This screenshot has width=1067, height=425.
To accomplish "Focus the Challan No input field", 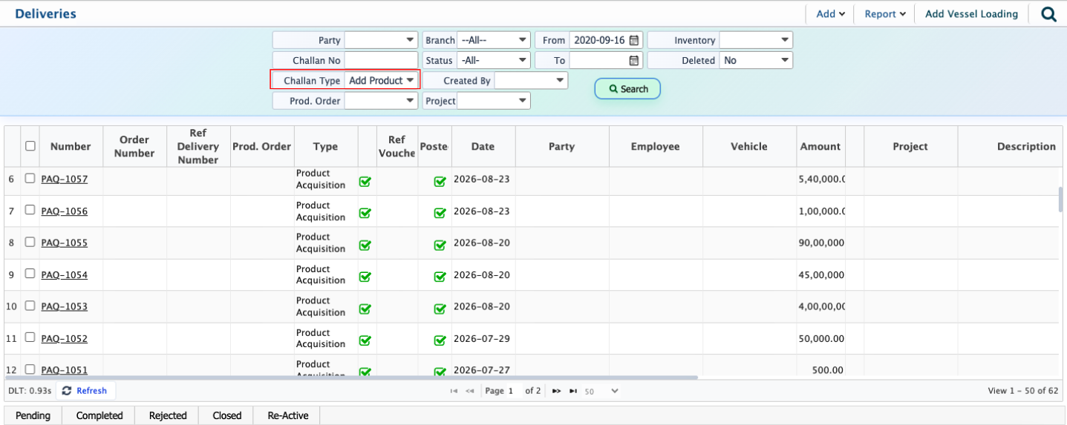I will tap(381, 60).
